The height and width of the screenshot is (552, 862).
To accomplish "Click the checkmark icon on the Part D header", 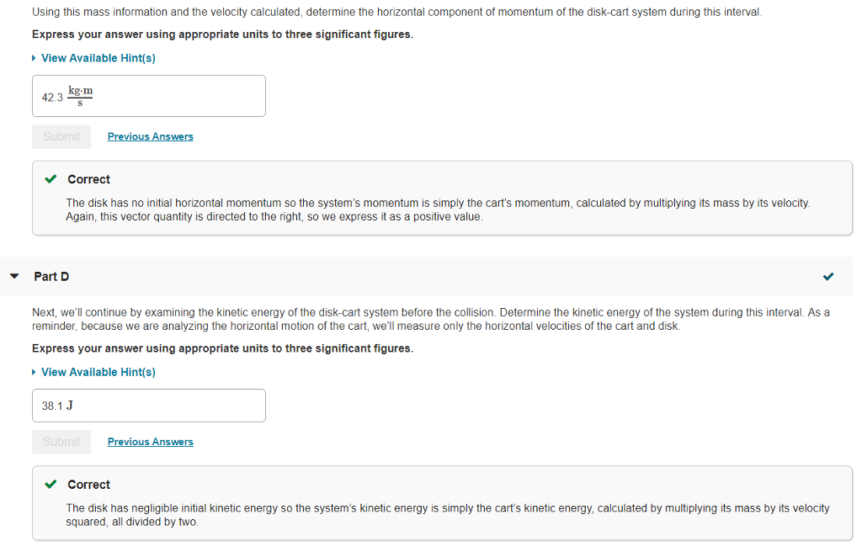I will coord(828,276).
